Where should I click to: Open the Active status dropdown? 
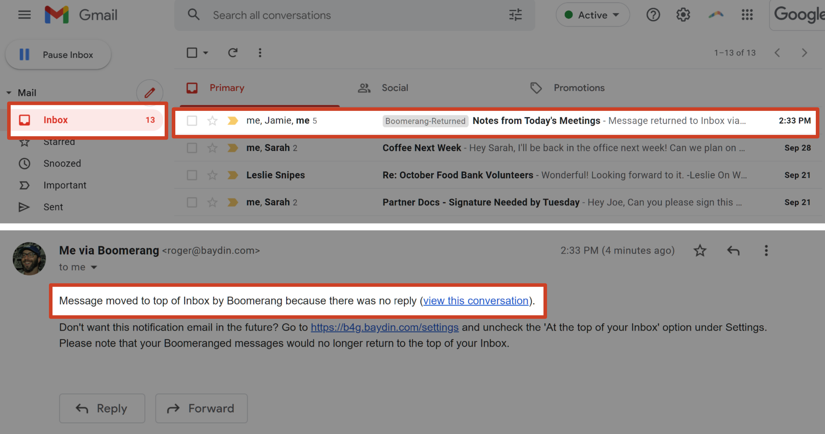592,15
